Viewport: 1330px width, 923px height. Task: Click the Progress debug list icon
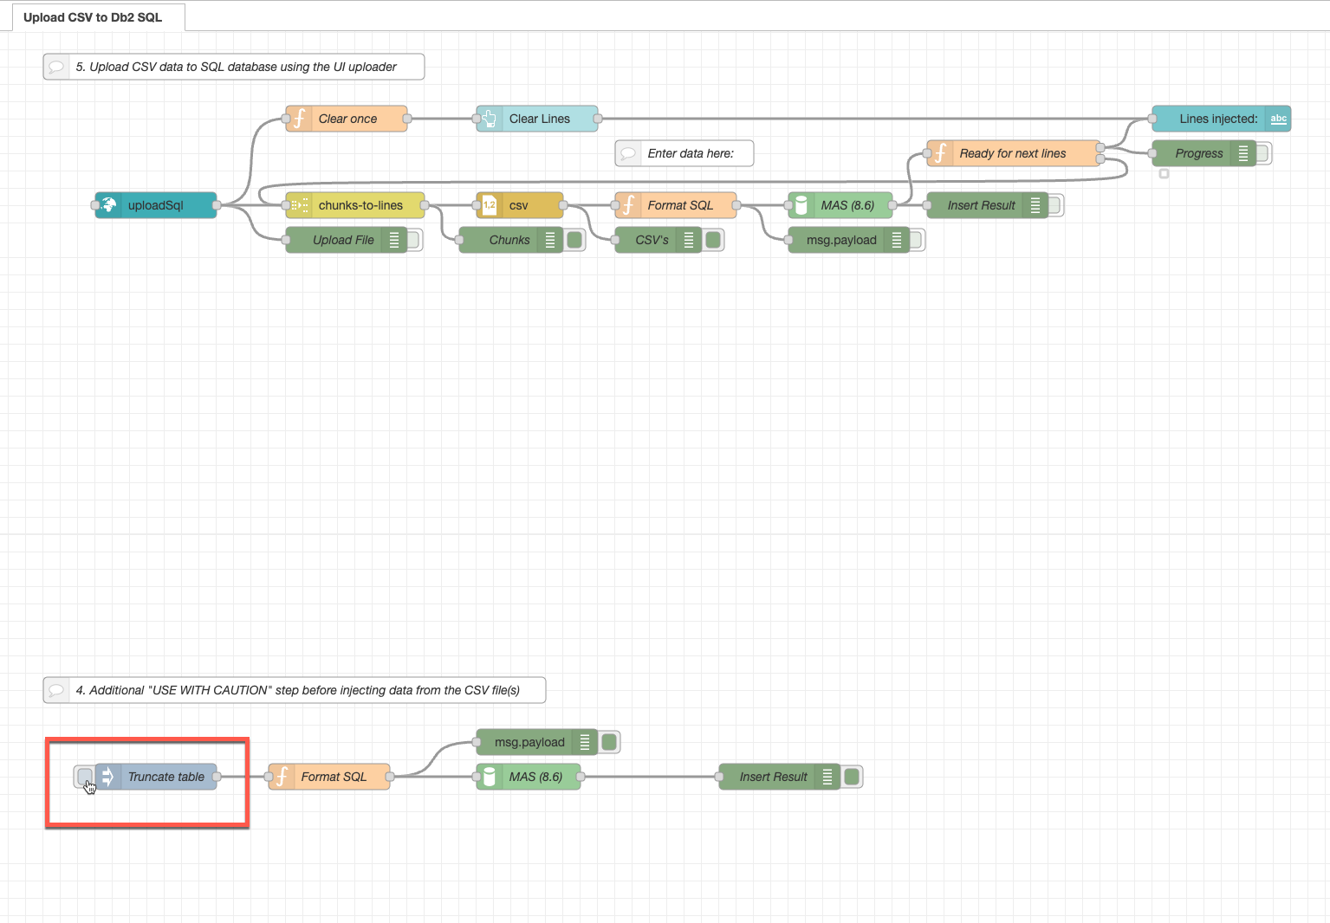(1243, 153)
